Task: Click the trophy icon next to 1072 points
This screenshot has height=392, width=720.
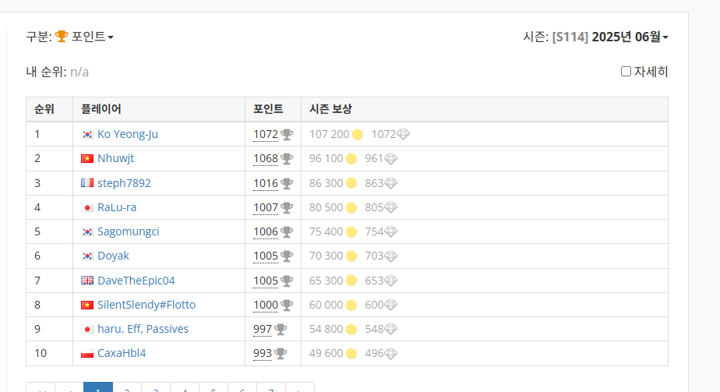Action: (x=287, y=135)
